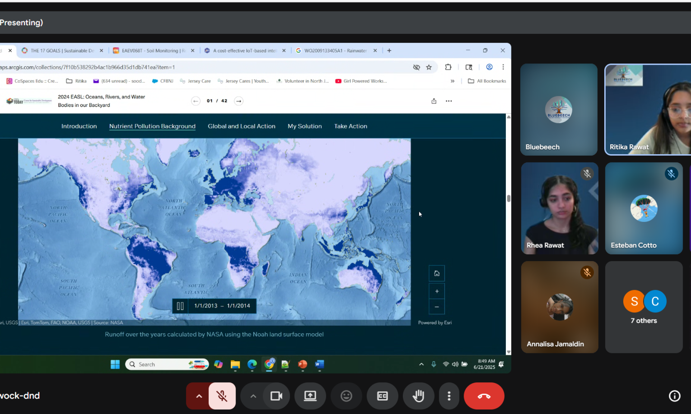
Task: Switch to THE 17 GOALS browser tab
Action: click(62, 51)
